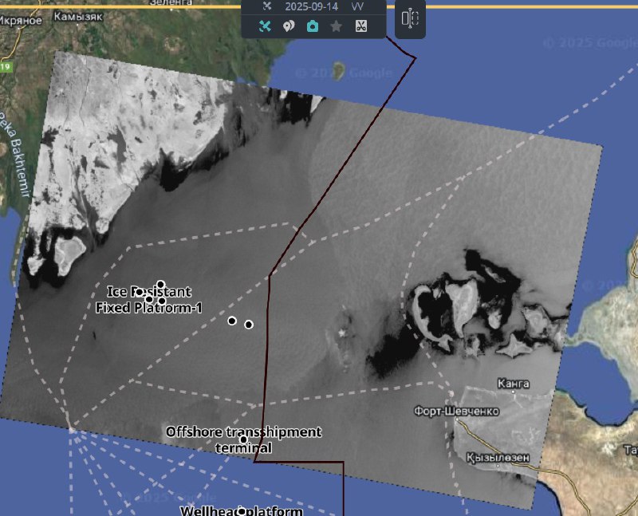Click the Wellhead platform map marker
This screenshot has width=638, height=516.
click(241, 510)
